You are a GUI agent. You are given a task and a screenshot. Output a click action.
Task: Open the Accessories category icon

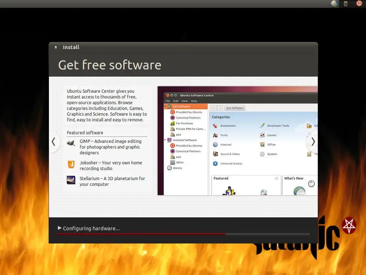pyautogui.click(x=215, y=126)
